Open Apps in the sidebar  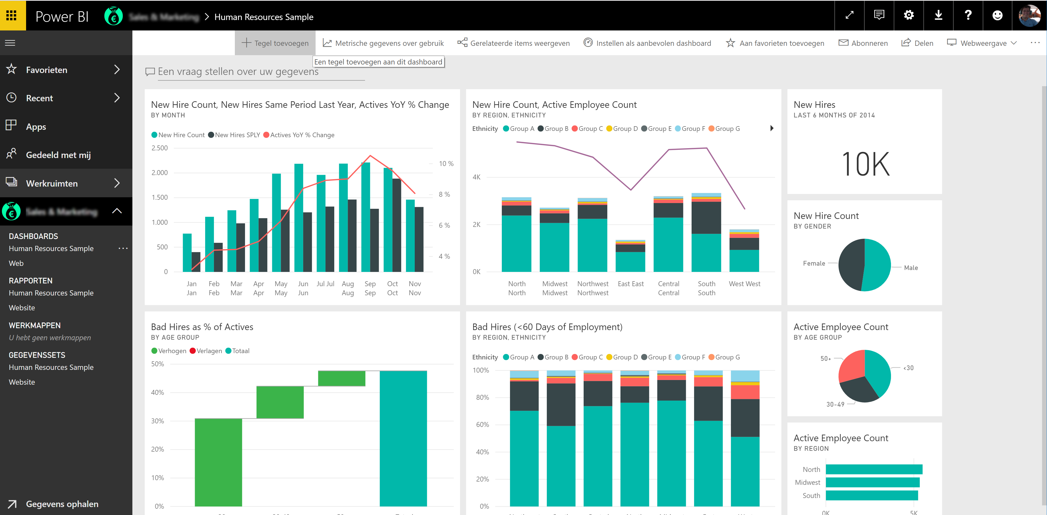coord(36,127)
